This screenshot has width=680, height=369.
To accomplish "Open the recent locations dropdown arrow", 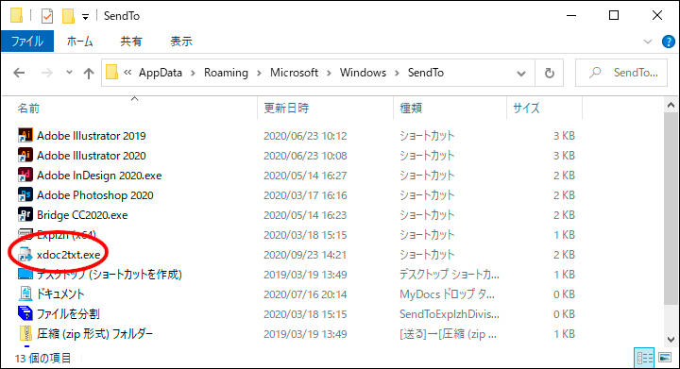I will pyautogui.click(x=69, y=73).
